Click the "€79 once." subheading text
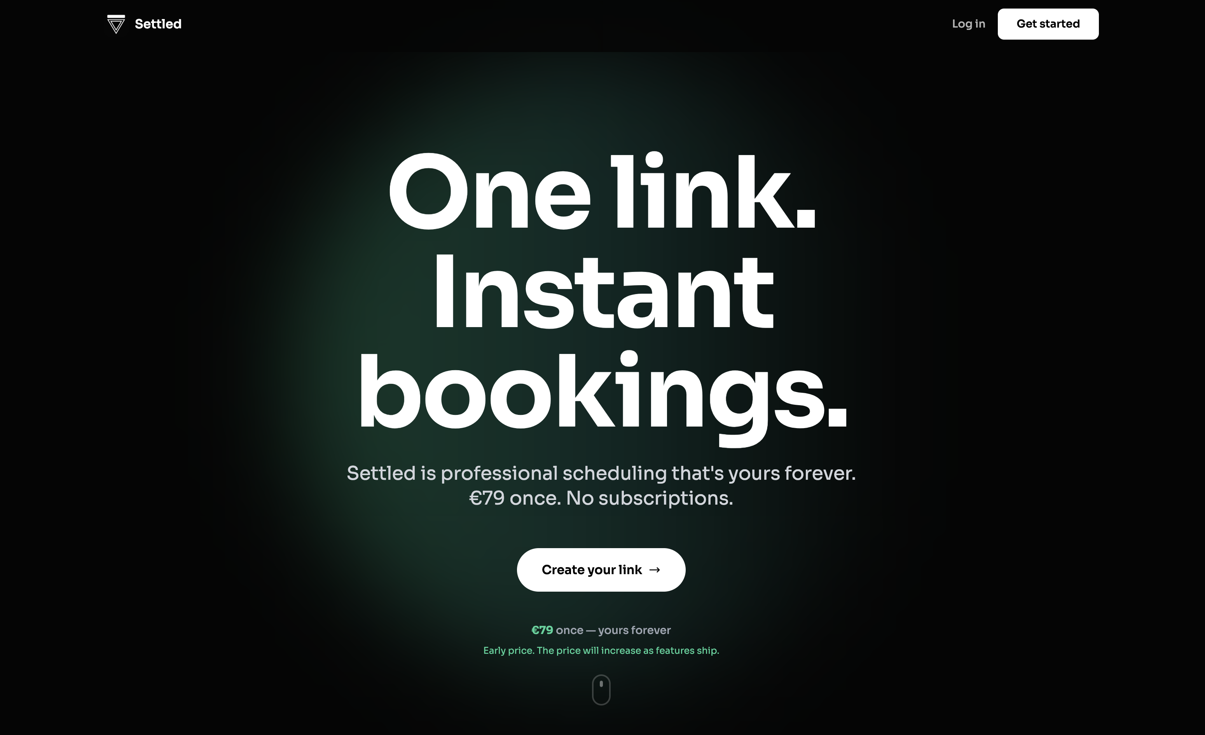This screenshot has width=1205, height=735. pyautogui.click(x=515, y=498)
